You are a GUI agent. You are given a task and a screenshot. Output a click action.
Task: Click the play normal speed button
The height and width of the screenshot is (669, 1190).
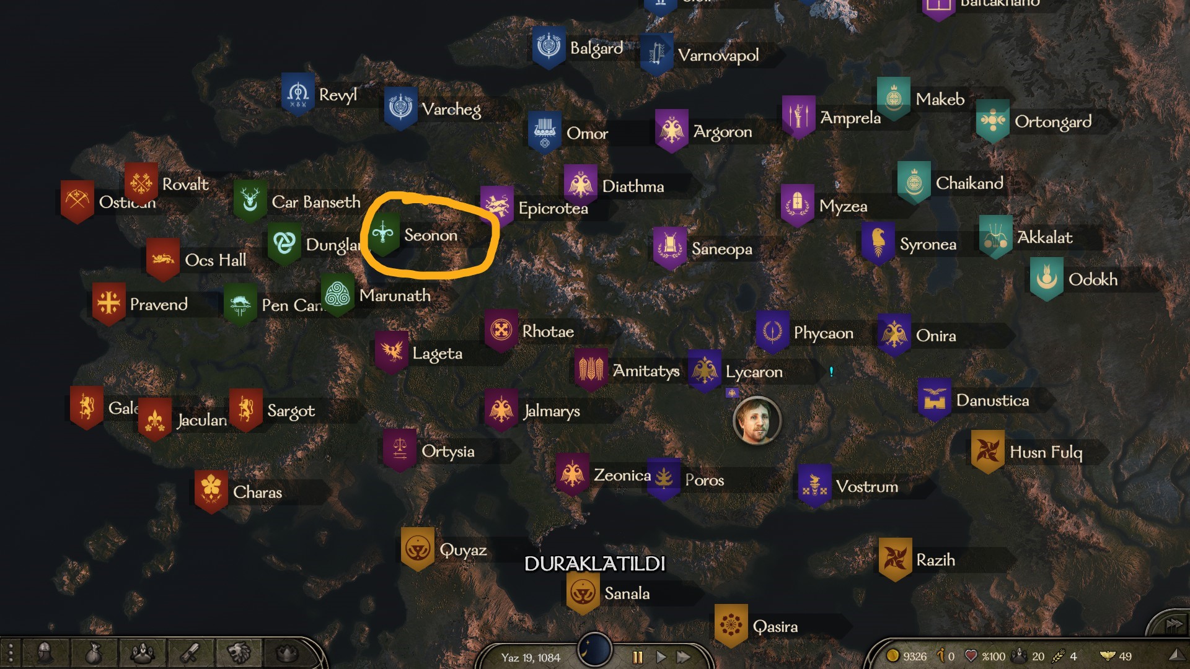[661, 657]
